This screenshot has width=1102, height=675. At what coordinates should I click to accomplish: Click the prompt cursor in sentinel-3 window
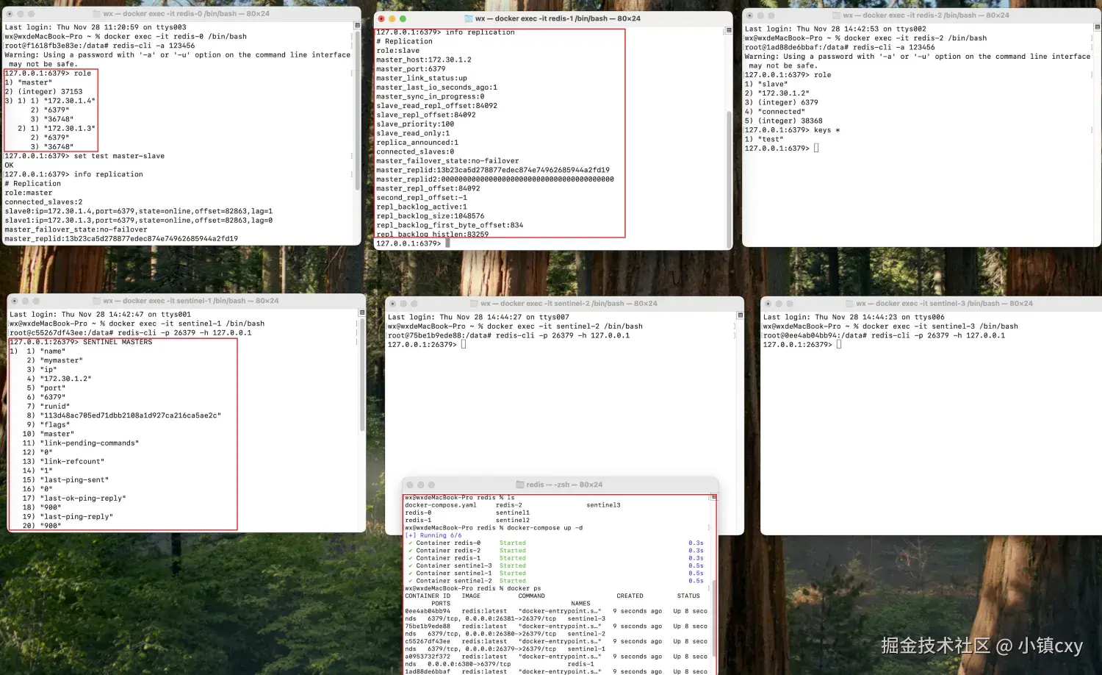point(839,345)
